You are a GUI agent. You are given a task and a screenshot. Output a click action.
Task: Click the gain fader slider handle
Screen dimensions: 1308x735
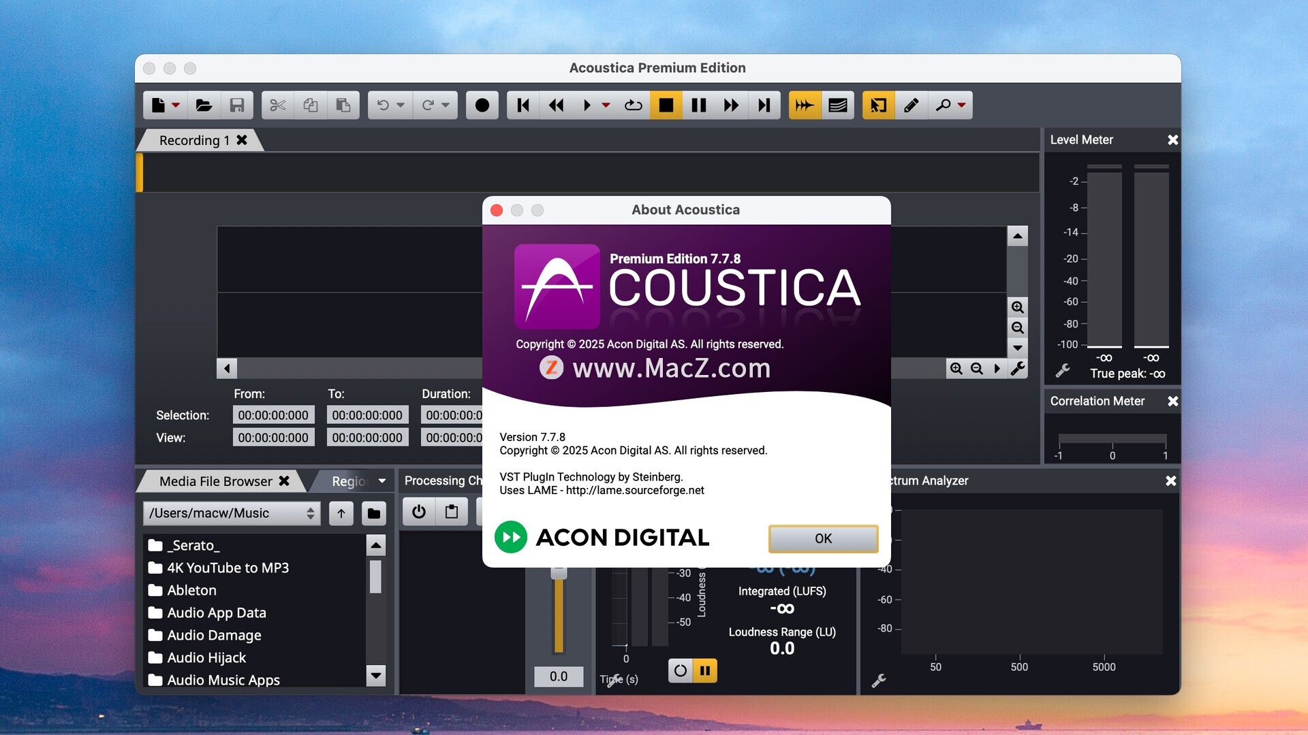point(559,572)
